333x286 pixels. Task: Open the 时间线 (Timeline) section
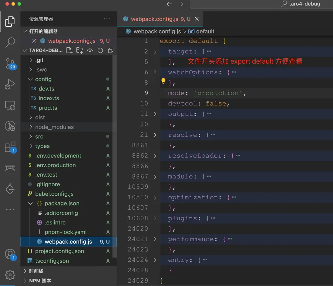tap(36, 271)
